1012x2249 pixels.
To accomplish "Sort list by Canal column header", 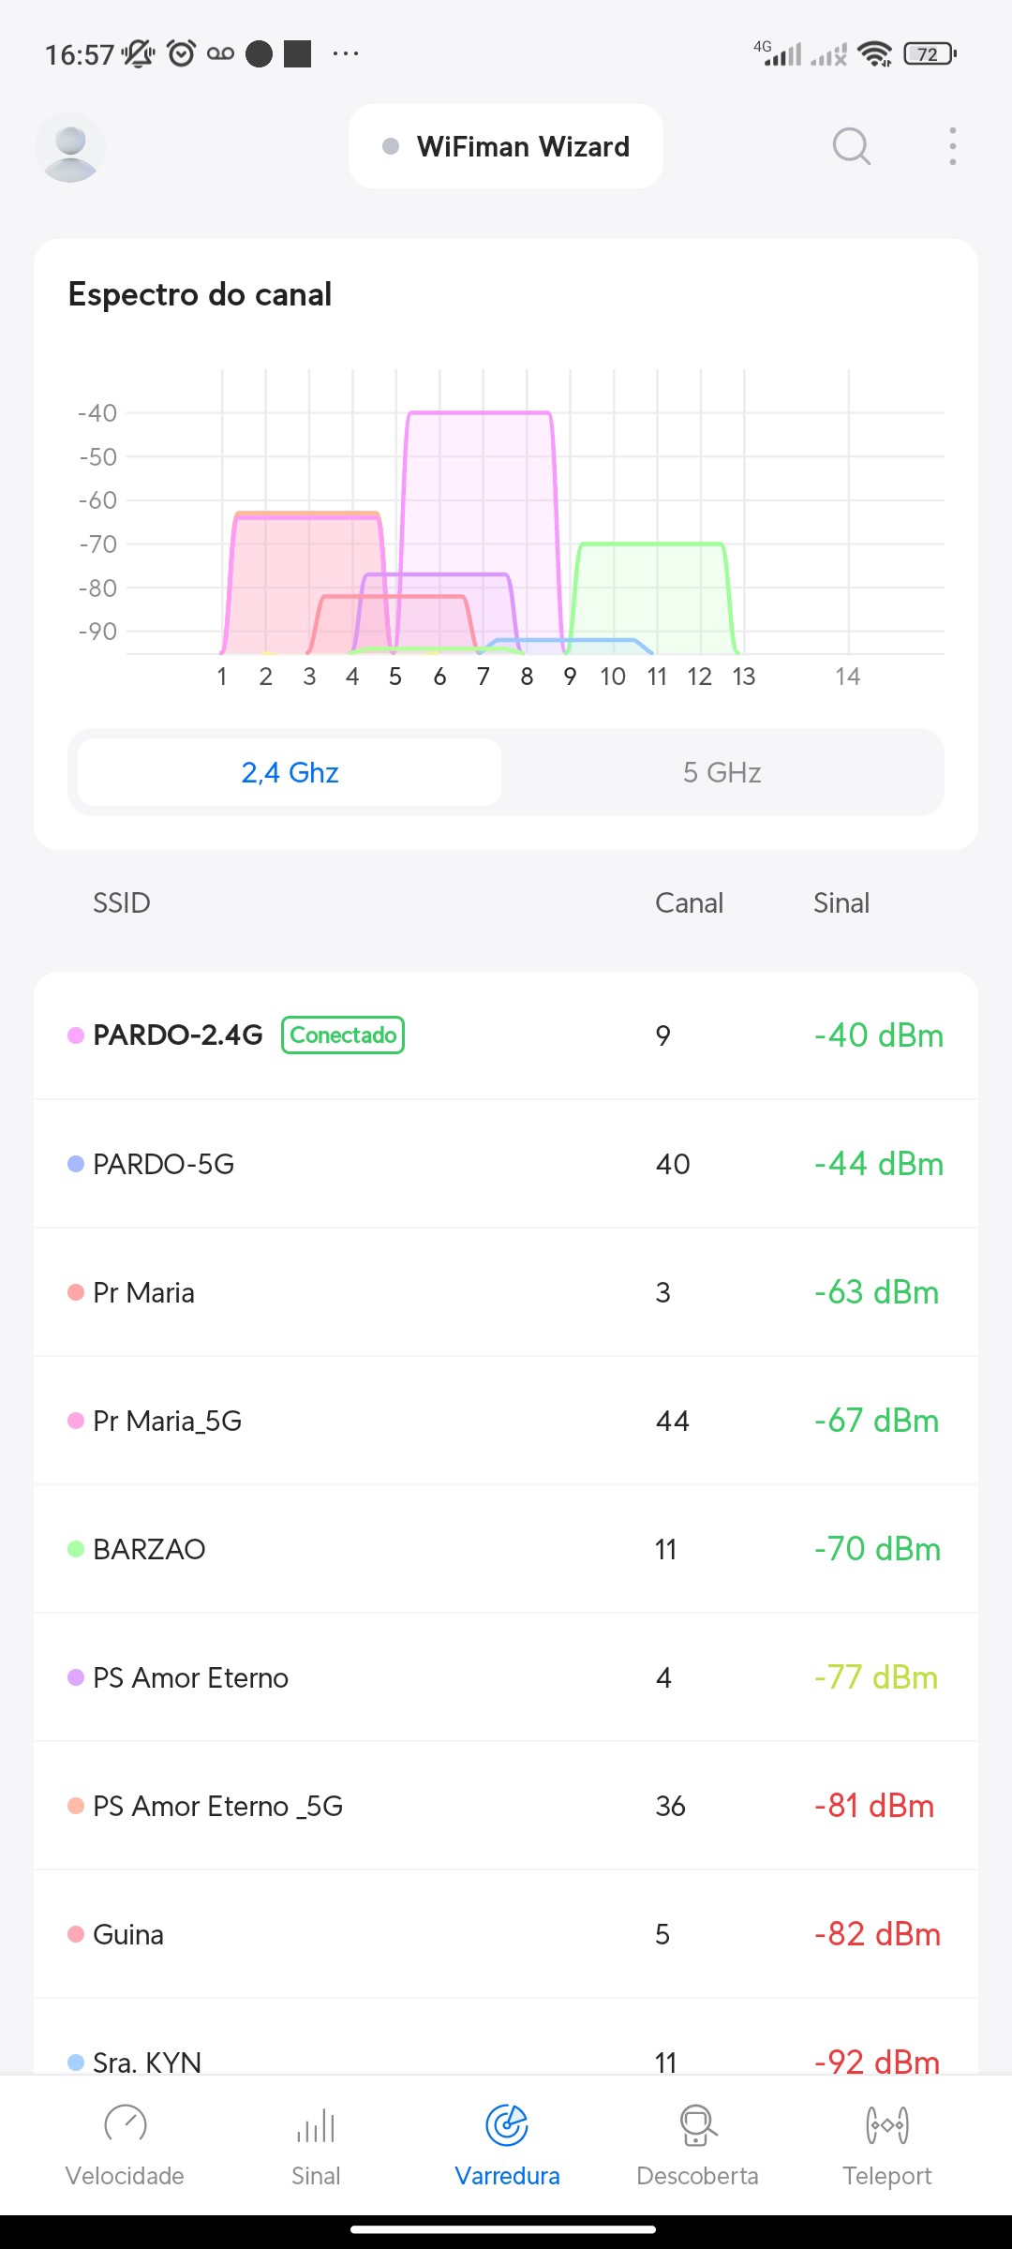I will [689, 903].
